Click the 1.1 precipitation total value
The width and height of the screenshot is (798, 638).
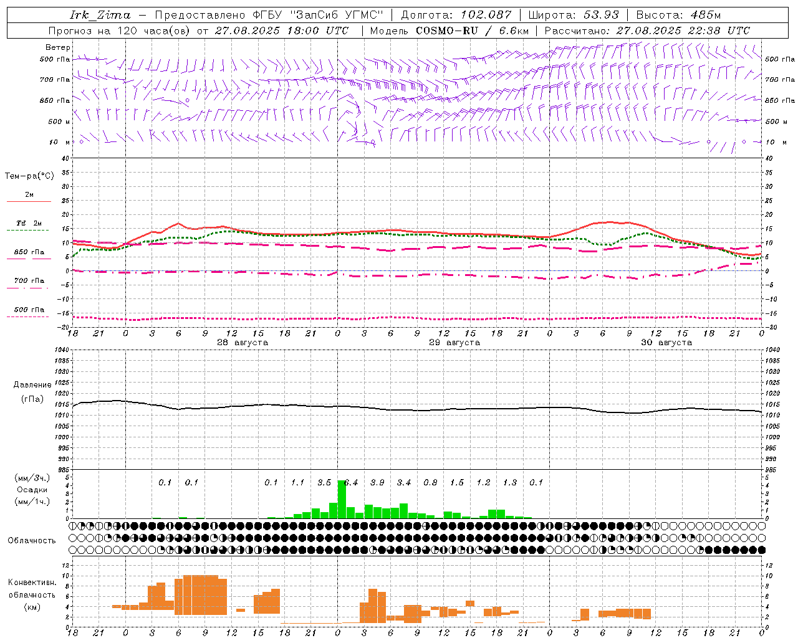click(x=298, y=482)
